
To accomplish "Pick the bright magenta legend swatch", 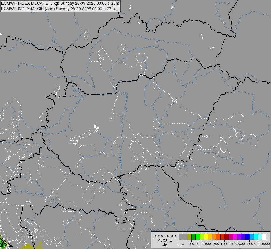I will tap(235, 237).
